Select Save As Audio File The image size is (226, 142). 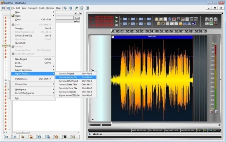pos(76,77)
